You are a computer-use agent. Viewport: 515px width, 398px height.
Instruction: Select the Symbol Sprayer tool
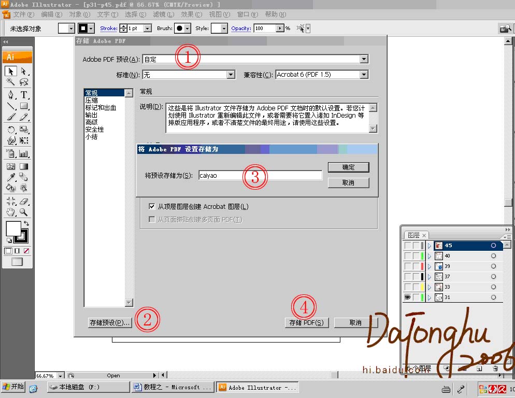pos(11,153)
